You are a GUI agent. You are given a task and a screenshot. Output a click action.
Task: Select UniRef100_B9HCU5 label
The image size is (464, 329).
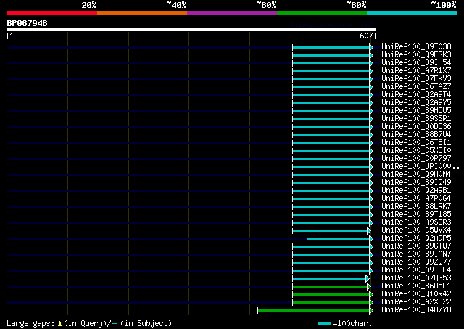tap(416, 111)
